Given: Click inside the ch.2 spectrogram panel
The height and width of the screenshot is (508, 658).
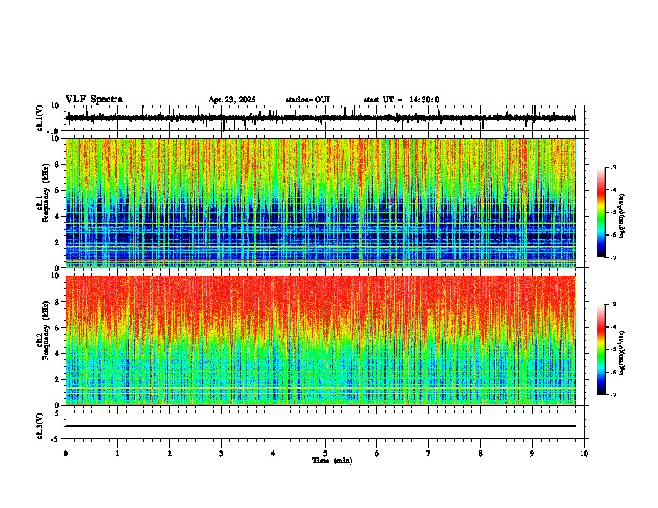Looking at the screenshot, I should 321,340.
